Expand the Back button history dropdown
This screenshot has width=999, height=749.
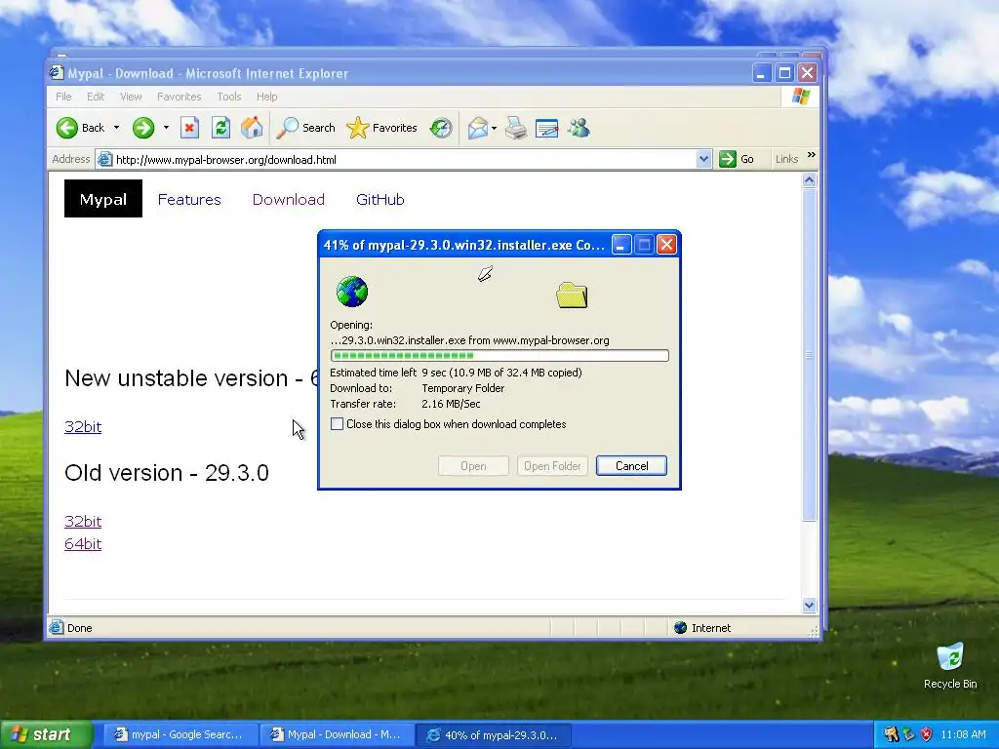[x=117, y=128]
